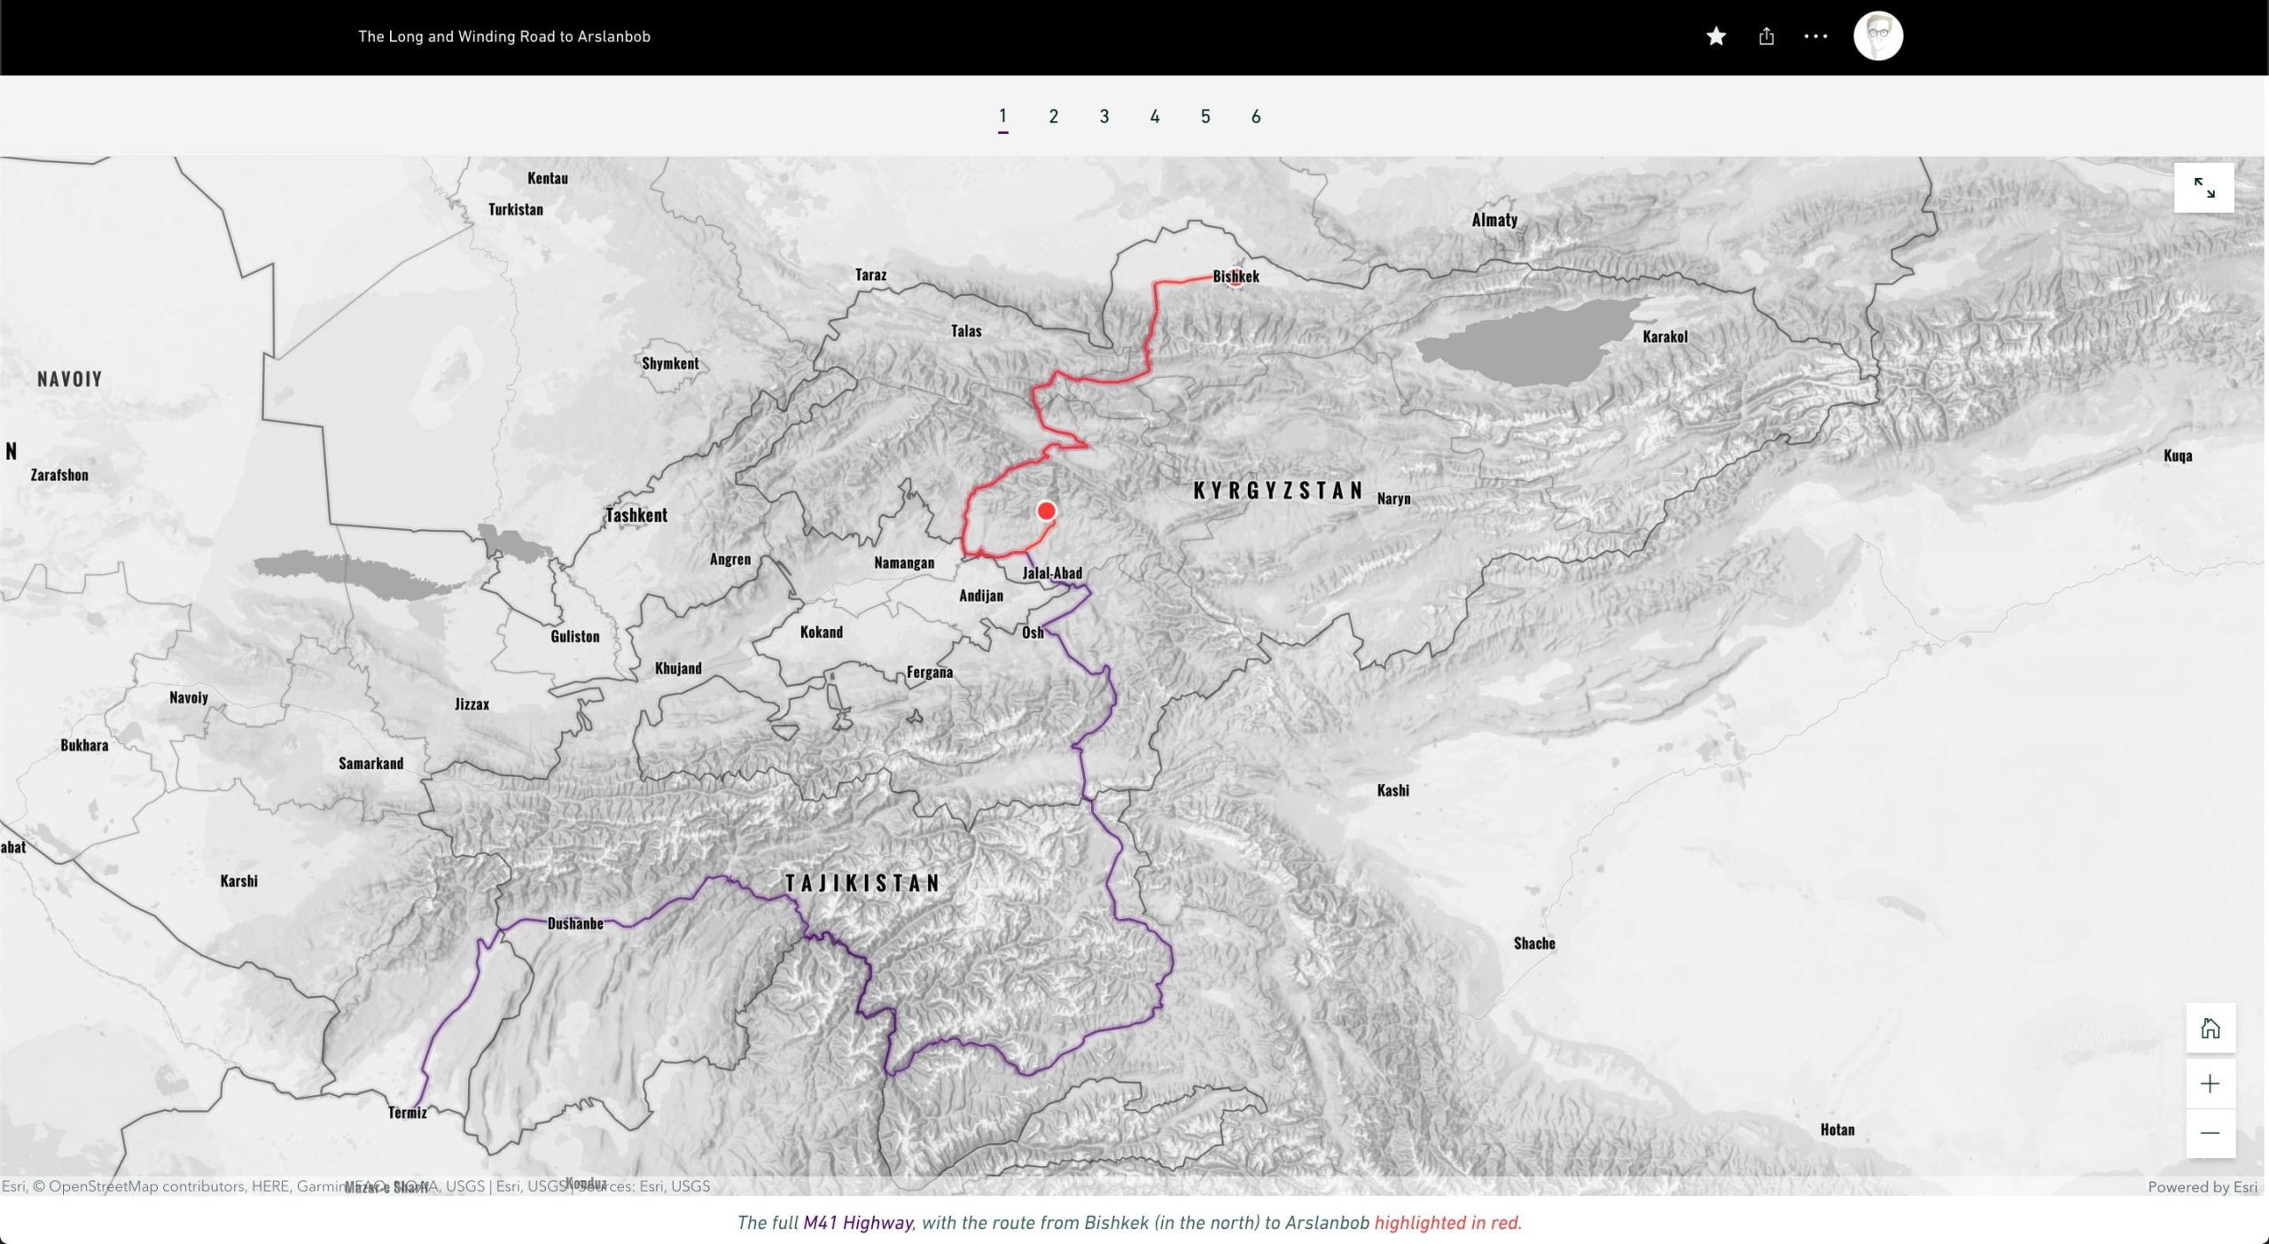
Task: Open the more options ellipsis menu
Action: [1815, 35]
